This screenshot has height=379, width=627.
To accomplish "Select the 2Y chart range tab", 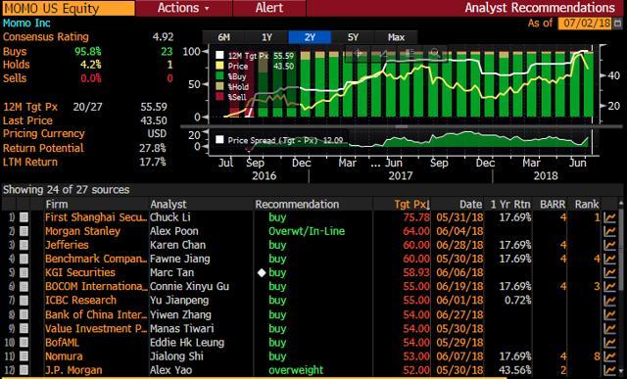I will click(310, 37).
